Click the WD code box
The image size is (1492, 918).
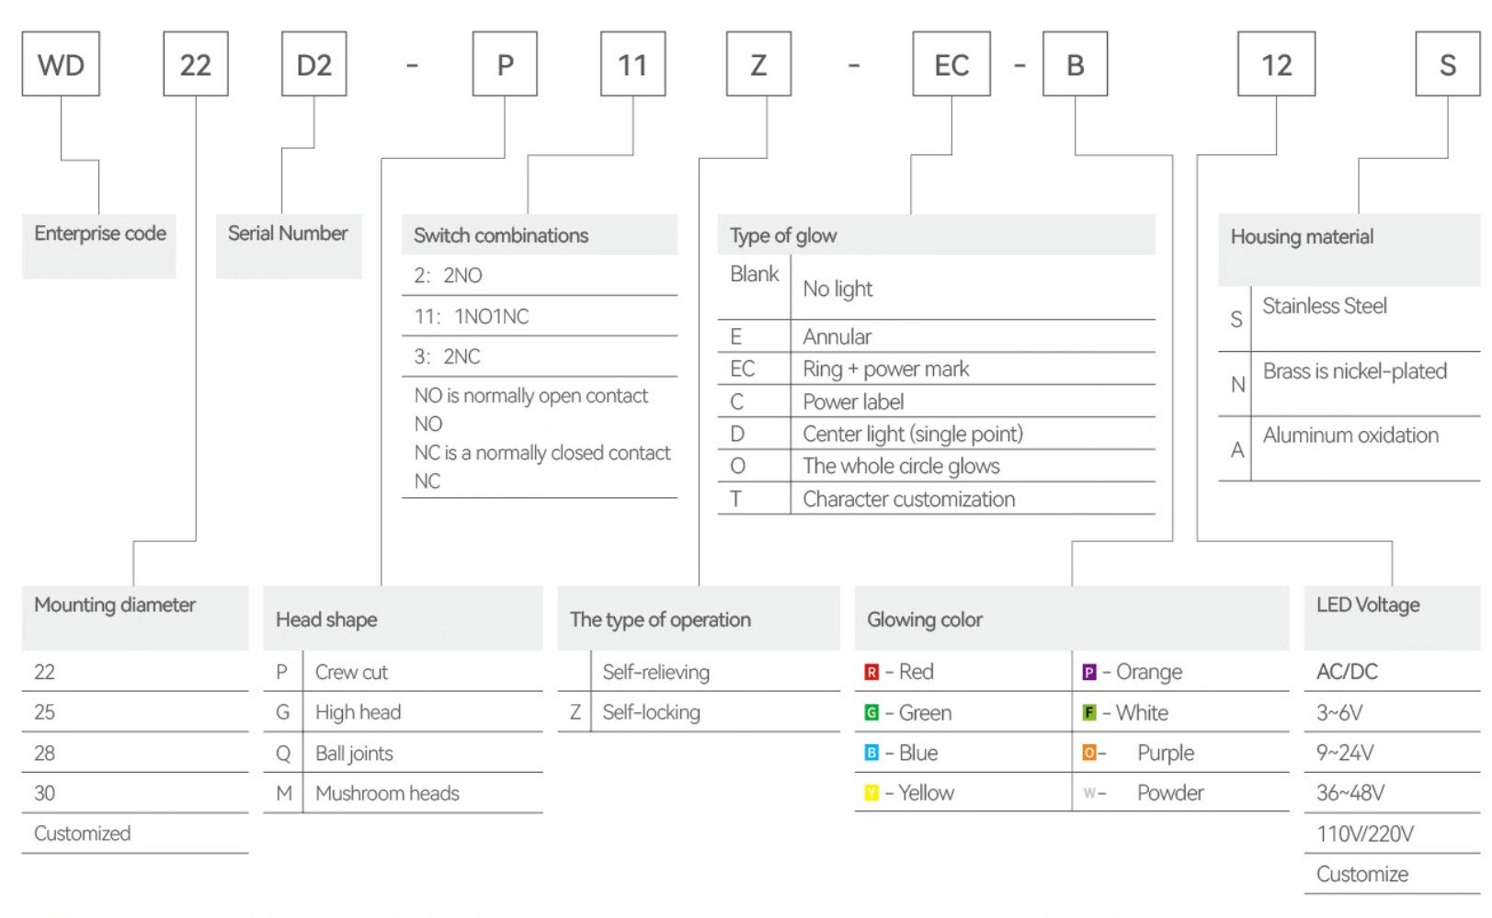tap(61, 64)
